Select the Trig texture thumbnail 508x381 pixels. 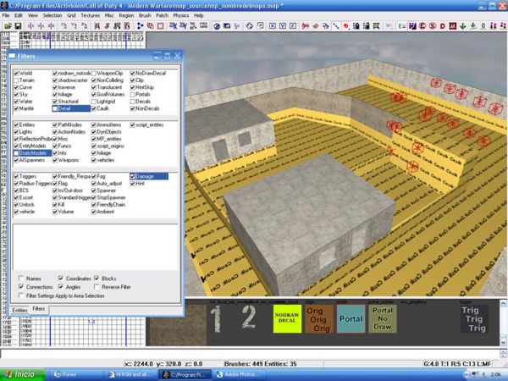click(x=474, y=318)
